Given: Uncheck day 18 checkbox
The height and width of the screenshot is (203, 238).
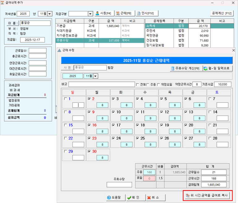Looking at the screenshot, I should (x=137, y=125).
